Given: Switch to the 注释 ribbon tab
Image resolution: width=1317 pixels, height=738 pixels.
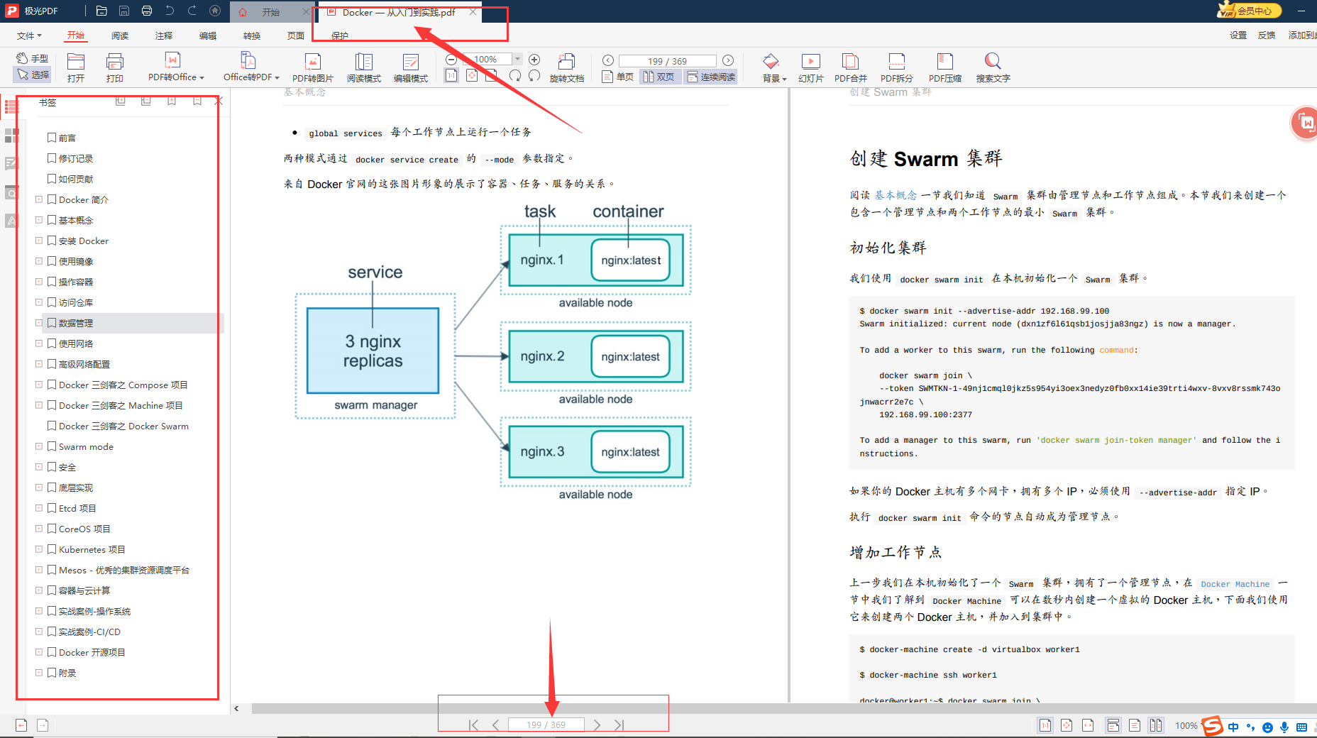Looking at the screenshot, I should point(164,35).
